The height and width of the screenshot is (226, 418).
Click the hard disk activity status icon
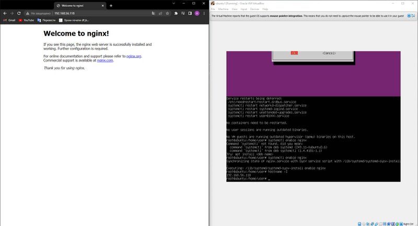359,224
